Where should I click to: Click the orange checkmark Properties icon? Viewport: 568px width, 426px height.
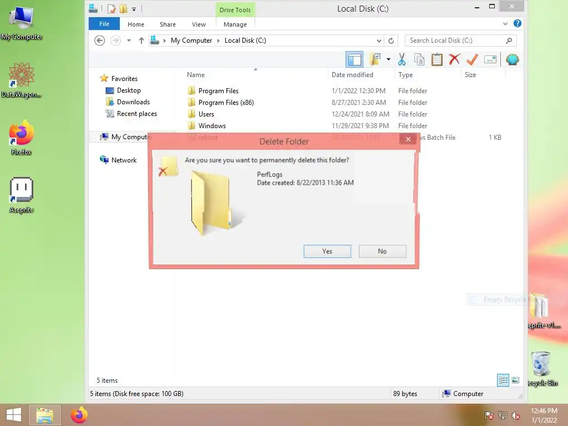click(x=472, y=59)
